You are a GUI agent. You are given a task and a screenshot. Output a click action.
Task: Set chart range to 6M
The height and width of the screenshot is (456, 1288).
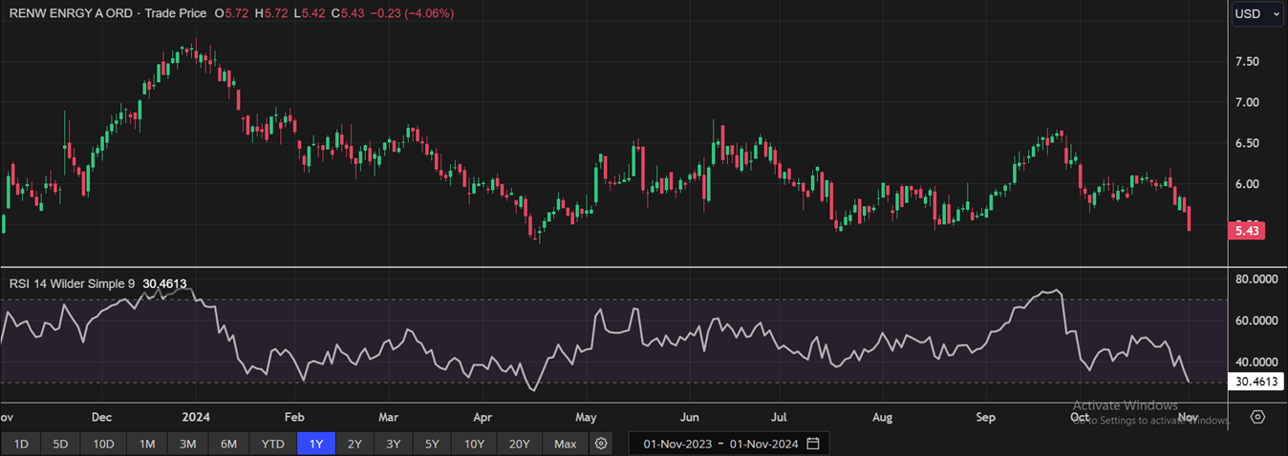pos(228,444)
